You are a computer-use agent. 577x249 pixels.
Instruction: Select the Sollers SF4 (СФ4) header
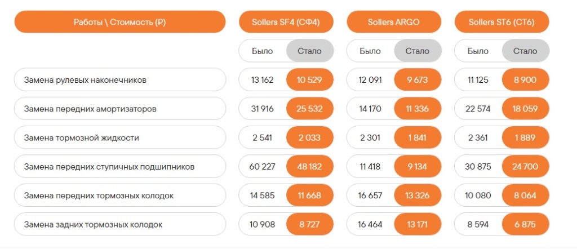286,23
